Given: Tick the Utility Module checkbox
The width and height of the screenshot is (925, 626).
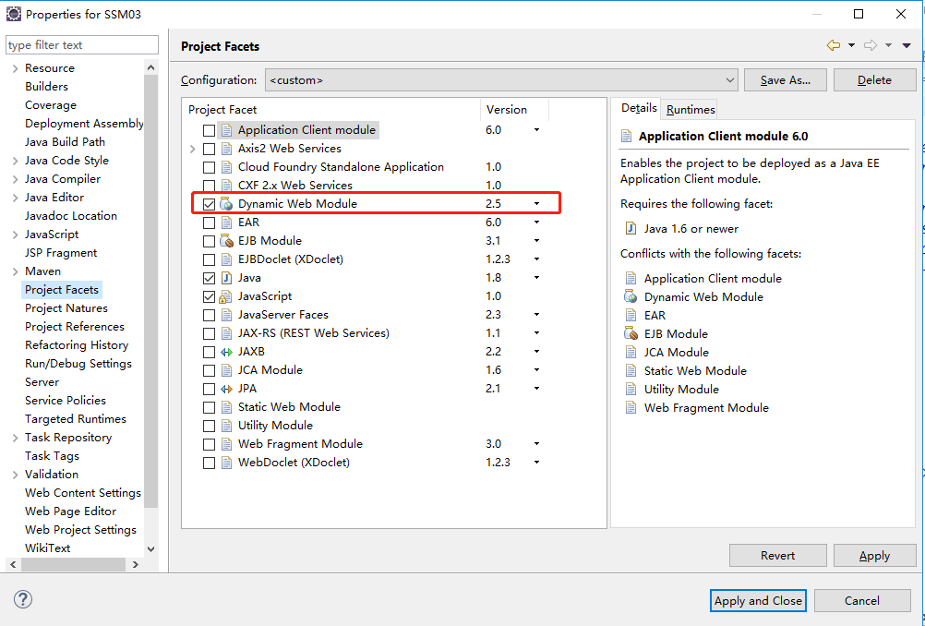Looking at the screenshot, I should coord(209,426).
